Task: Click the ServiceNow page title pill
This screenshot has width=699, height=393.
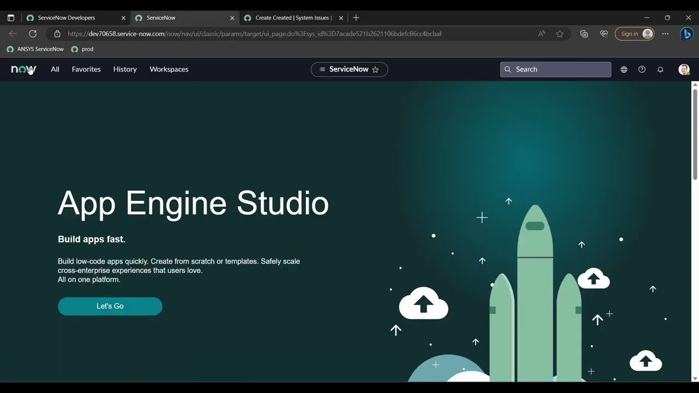Action: 349,69
